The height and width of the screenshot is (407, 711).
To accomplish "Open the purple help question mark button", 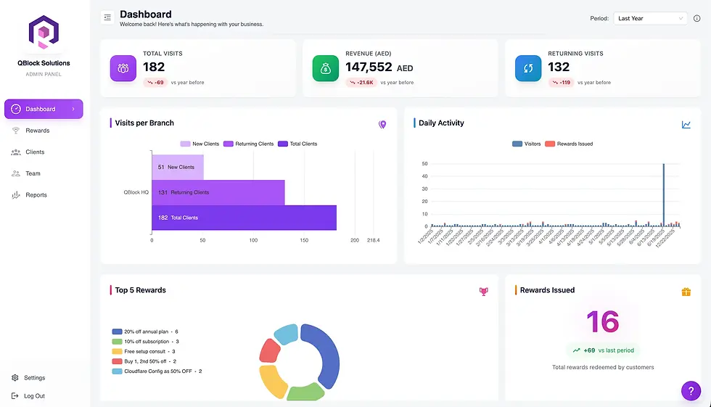I will pos(691,391).
